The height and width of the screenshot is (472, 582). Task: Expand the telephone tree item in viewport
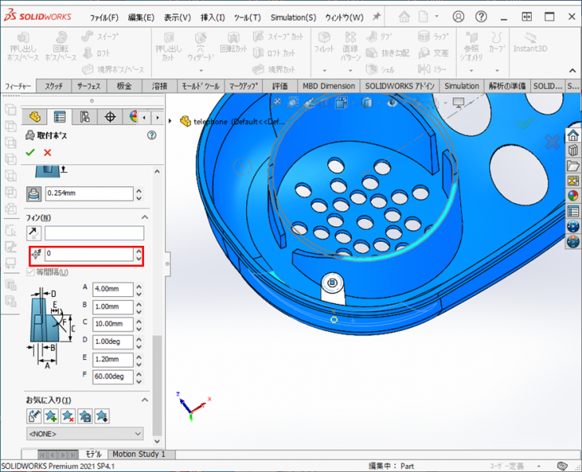pos(171,121)
